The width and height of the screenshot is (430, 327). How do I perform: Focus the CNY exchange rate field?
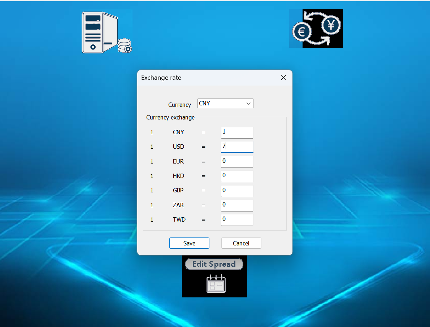237,132
